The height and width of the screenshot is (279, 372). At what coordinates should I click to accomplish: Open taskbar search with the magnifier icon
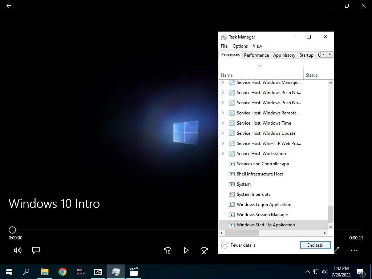click(26, 272)
